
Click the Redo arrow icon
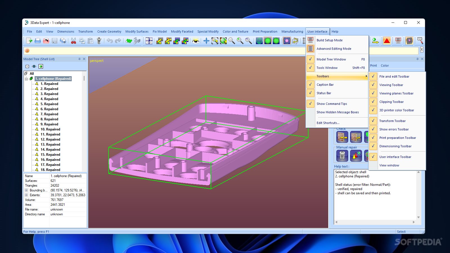click(118, 41)
